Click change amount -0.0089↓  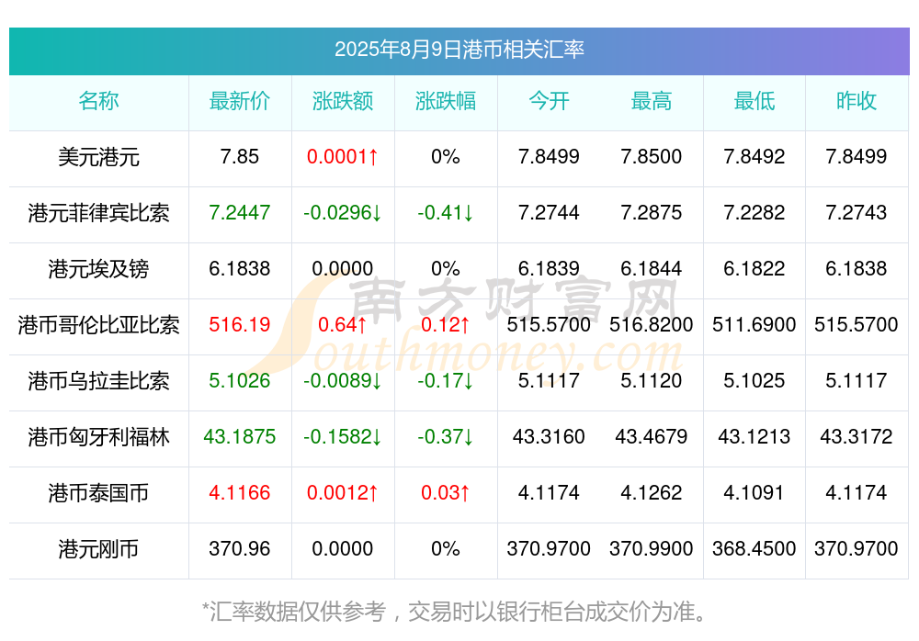(x=343, y=380)
